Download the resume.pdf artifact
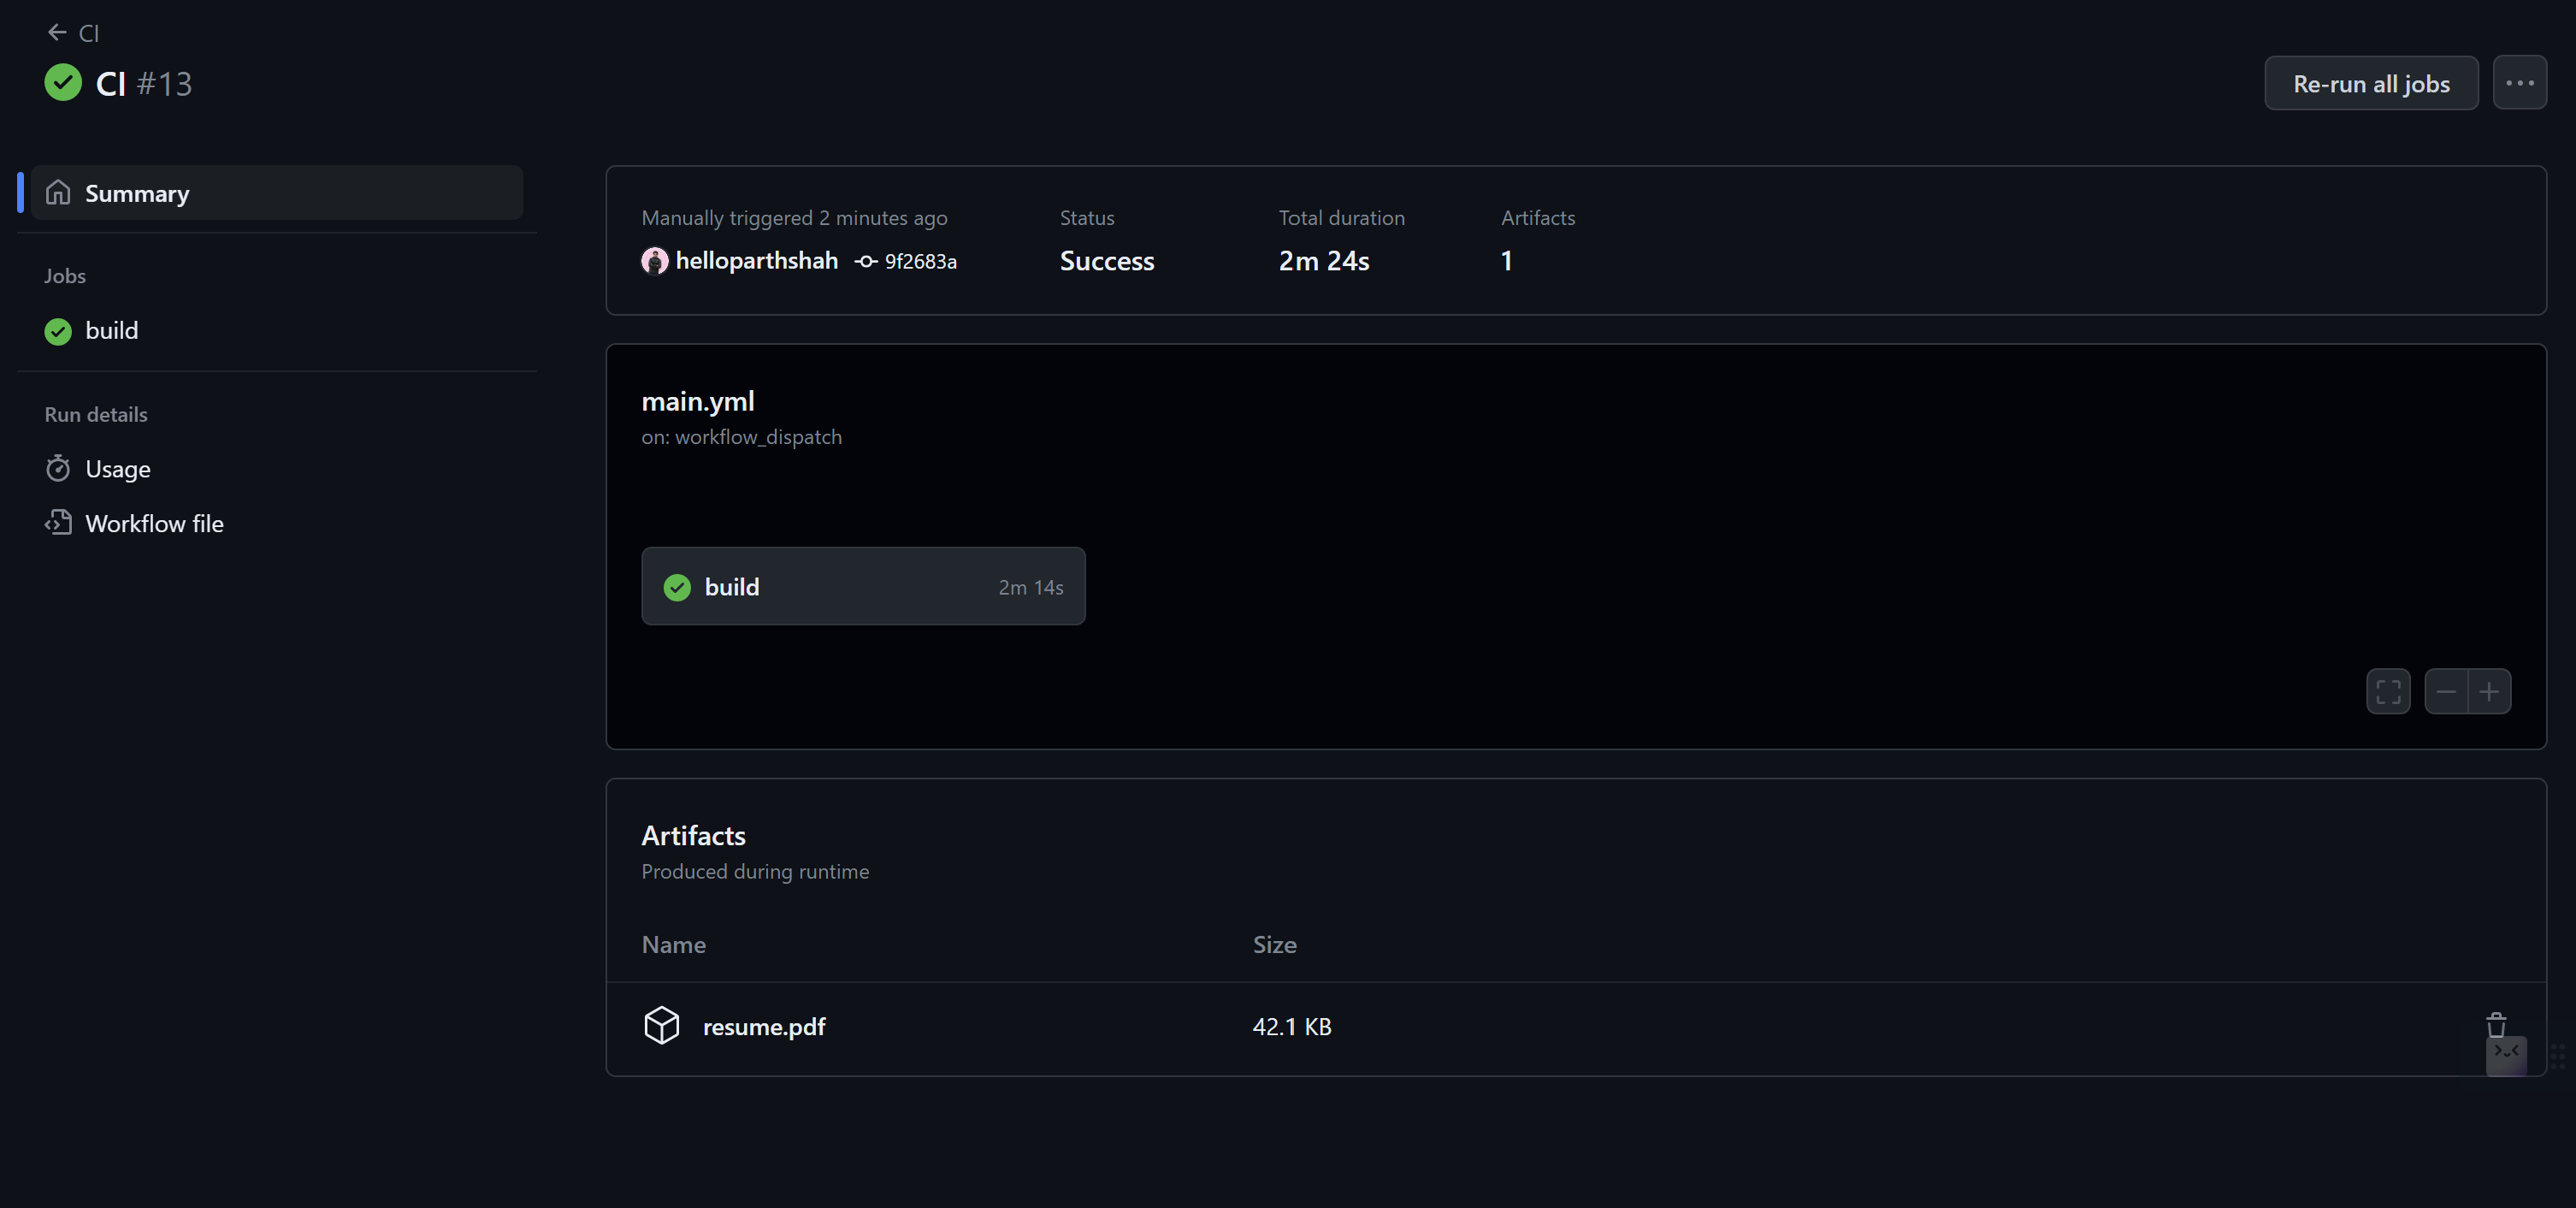The image size is (2576, 1208). tap(763, 1027)
